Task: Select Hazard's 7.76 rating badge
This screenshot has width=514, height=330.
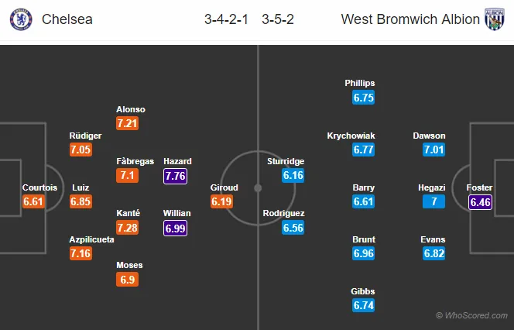Action: (176, 176)
